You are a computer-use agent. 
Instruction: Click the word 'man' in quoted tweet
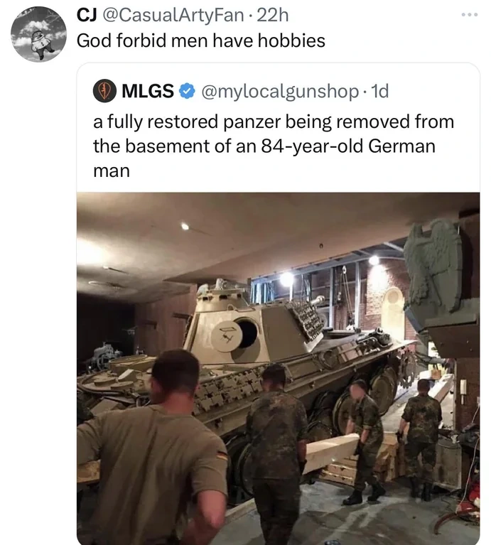(x=111, y=172)
